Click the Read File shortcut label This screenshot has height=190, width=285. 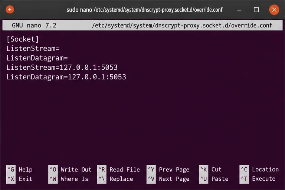click(125, 170)
